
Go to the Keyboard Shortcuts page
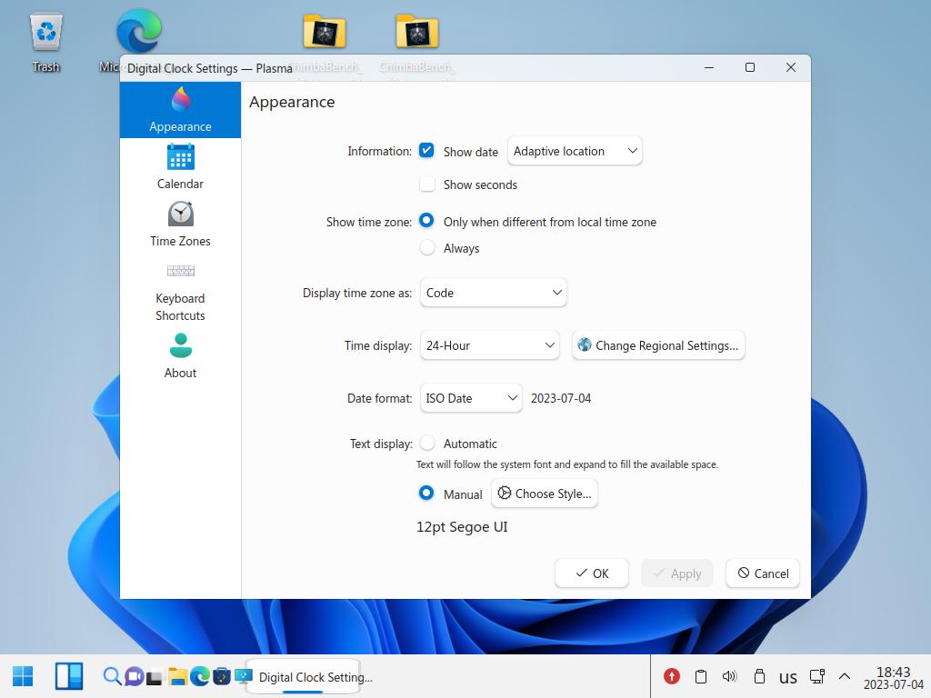180,291
